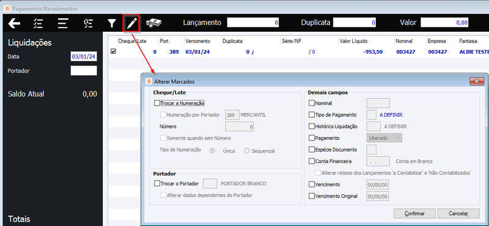The width and height of the screenshot is (489, 226).
Task: Check the Pagamento checkbox
Action: pos(312,138)
